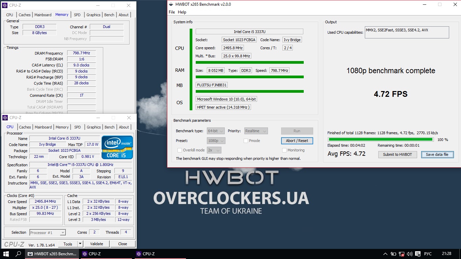The image size is (461, 259).
Task: Close the HWBOT x265 Benchmark window
Action: (x=455, y=5)
